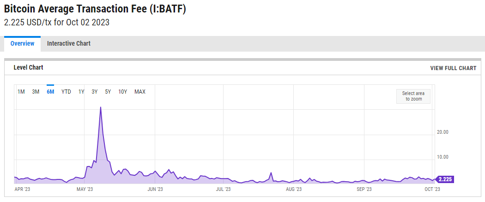Click the 20.00 y-axis value
Viewport: 485px width, 202px height.
click(x=443, y=132)
